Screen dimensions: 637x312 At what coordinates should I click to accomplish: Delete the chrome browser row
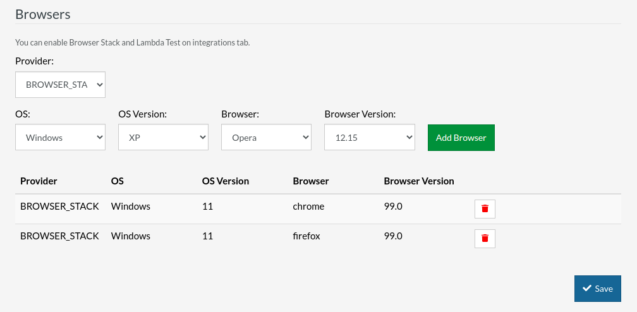point(485,208)
